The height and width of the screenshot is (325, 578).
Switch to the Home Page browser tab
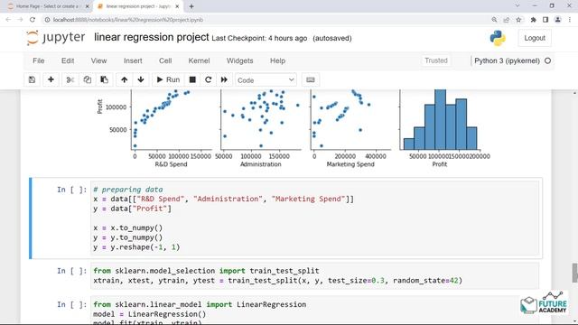click(x=47, y=6)
